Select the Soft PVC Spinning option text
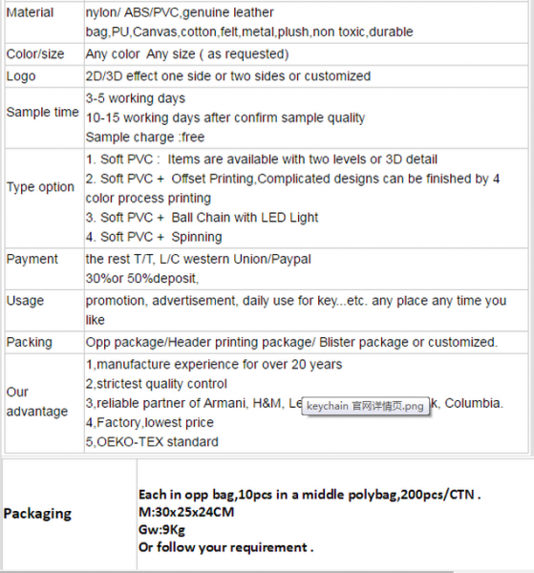This screenshot has height=573, width=534. (154, 237)
